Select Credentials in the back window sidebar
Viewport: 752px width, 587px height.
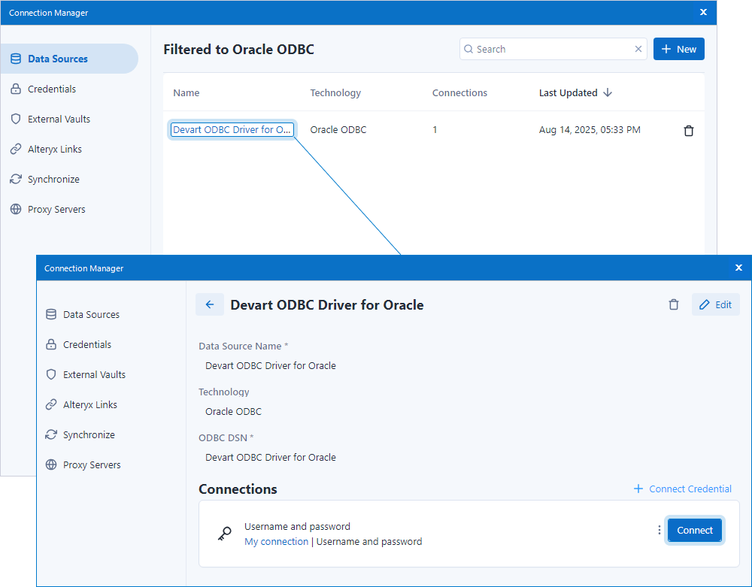[x=52, y=89]
